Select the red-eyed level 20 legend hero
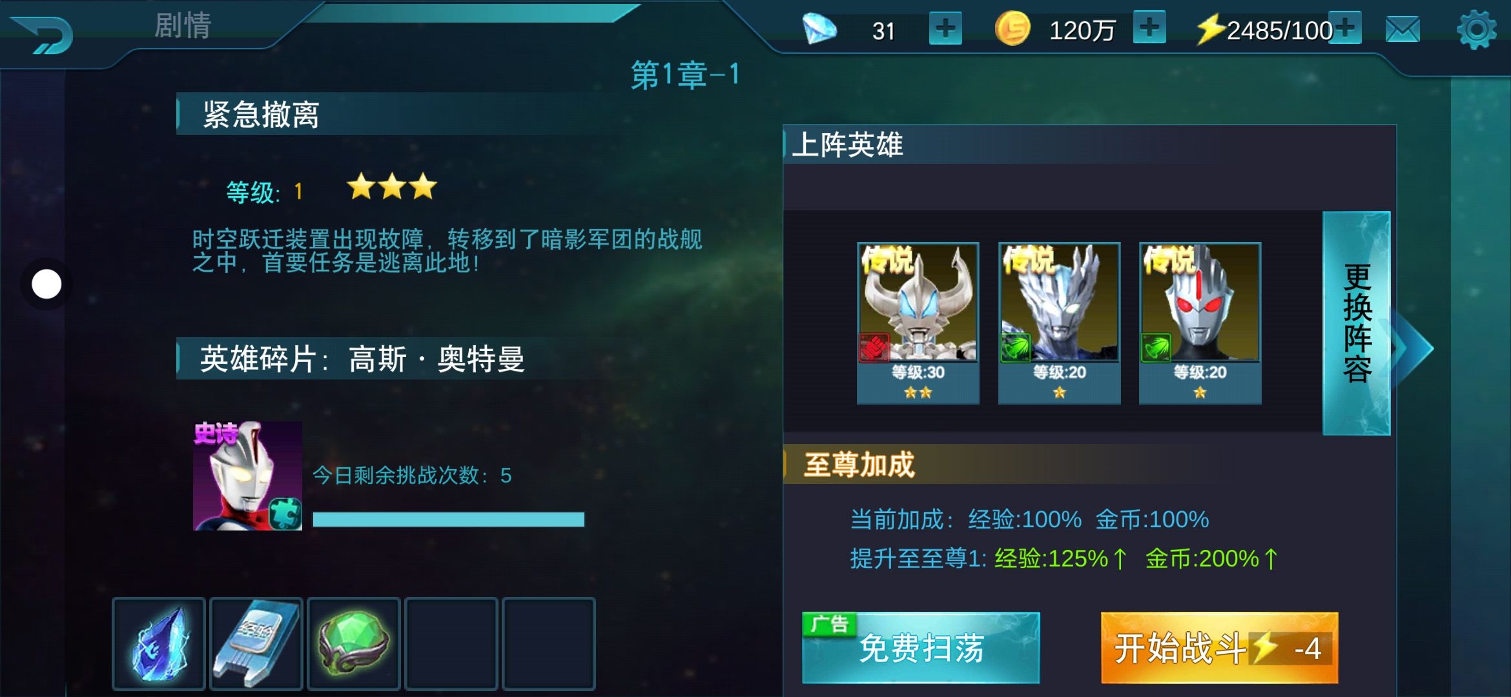The width and height of the screenshot is (1511, 697). point(1200,323)
